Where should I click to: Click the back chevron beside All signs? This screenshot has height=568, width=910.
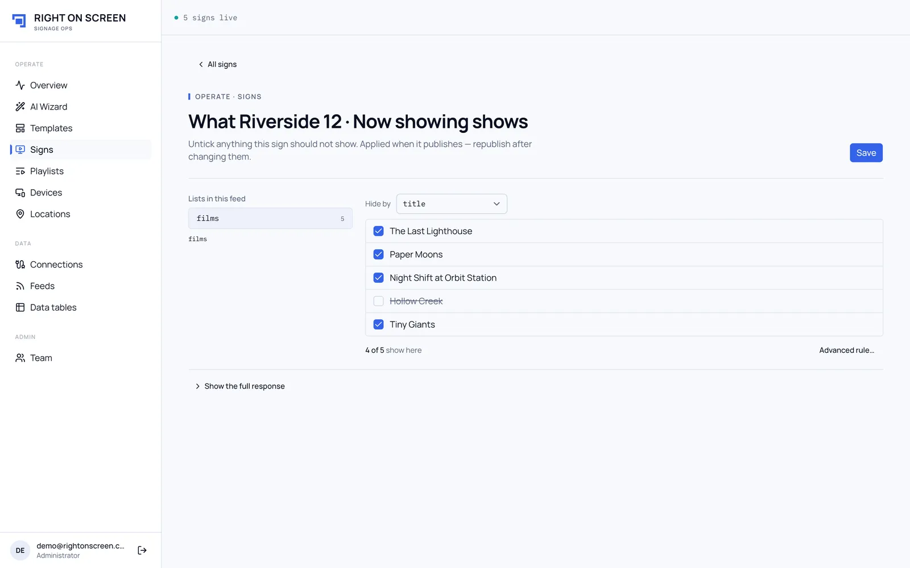coord(201,64)
